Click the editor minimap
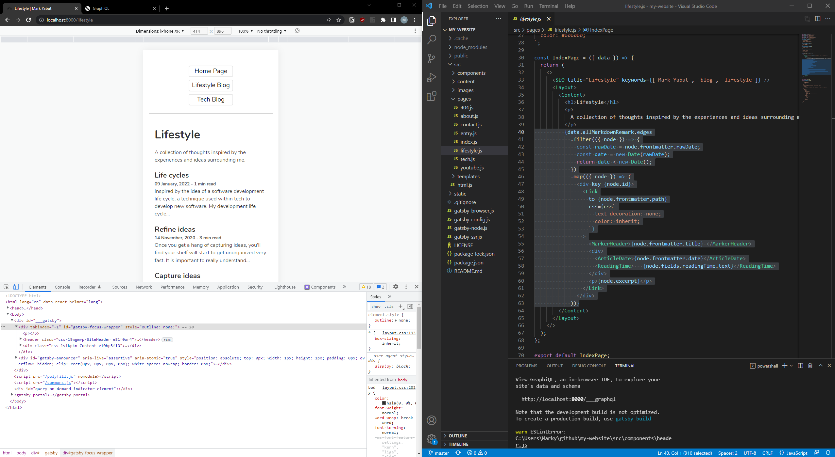This screenshot has height=457, width=835. click(x=816, y=69)
